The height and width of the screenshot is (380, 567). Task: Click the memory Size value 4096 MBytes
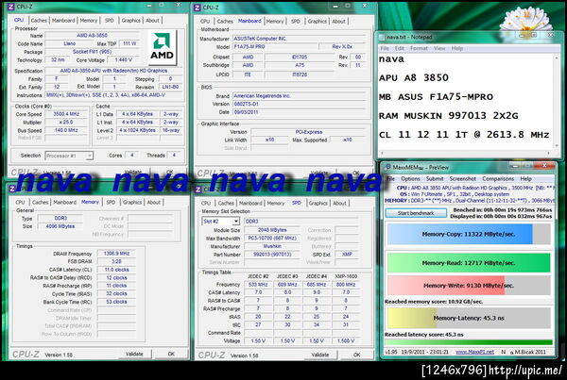[x=60, y=226]
